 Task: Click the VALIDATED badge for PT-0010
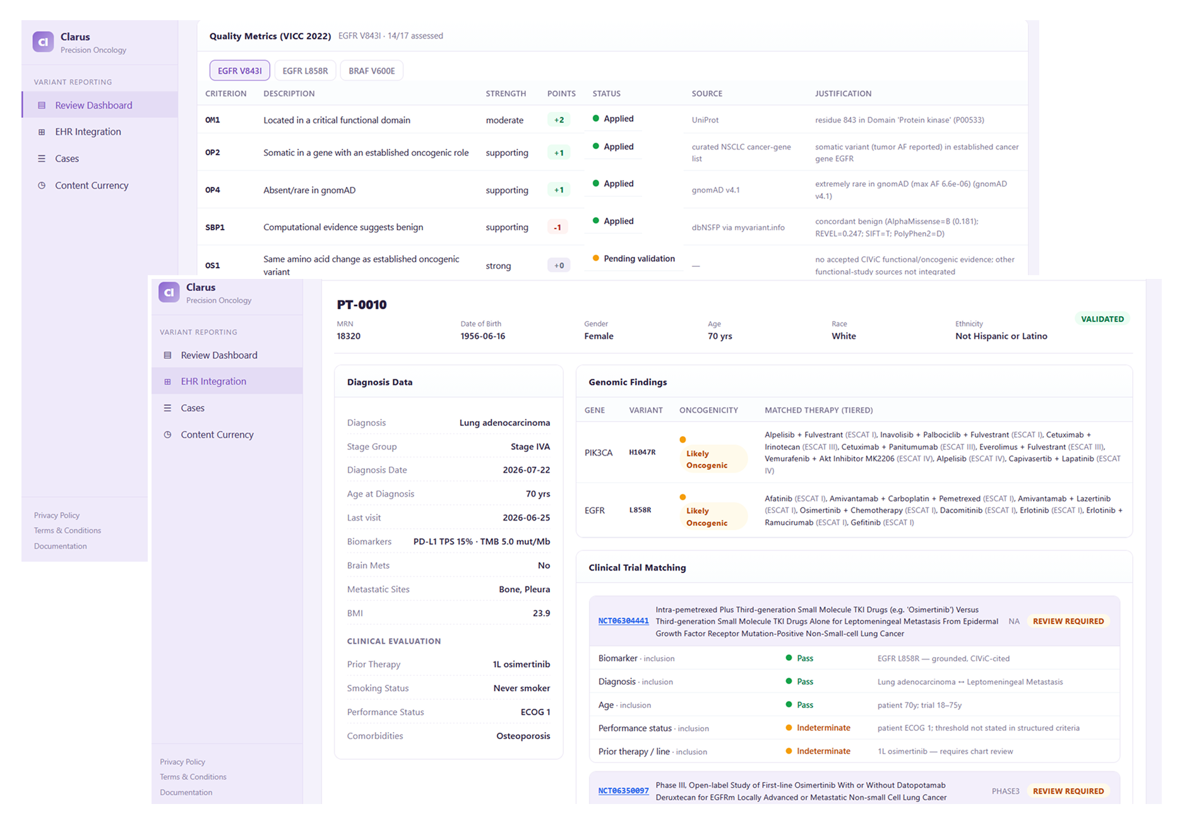click(1102, 319)
